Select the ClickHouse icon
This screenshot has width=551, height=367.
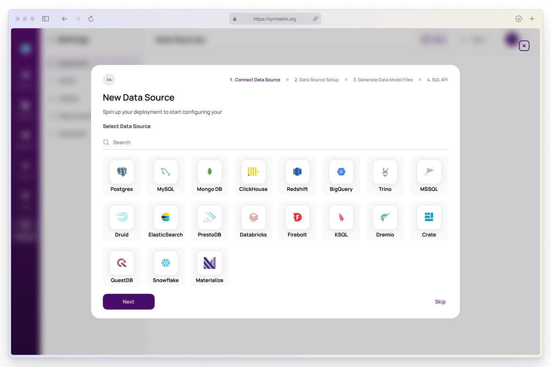click(253, 172)
